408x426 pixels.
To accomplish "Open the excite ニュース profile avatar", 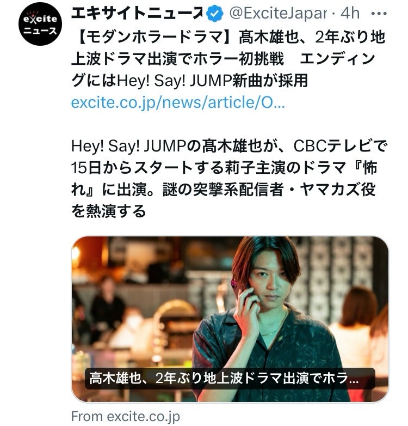I will click(40, 23).
